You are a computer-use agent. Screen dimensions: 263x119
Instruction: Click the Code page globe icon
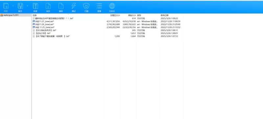pyautogui.click(x=112, y=6)
